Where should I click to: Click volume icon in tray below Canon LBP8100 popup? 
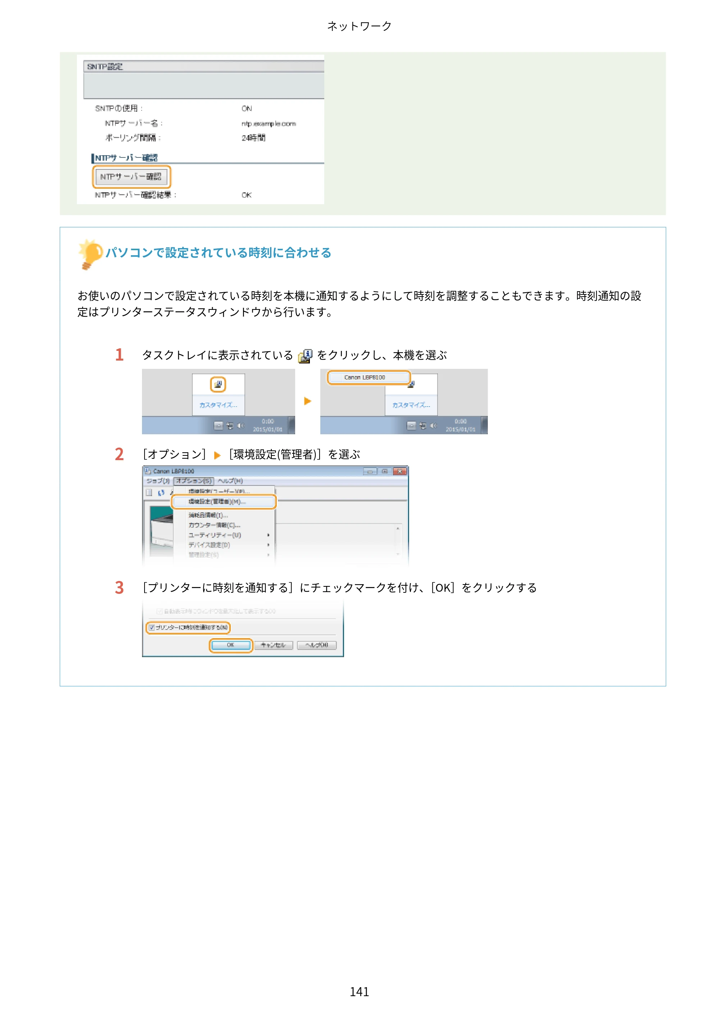[x=433, y=426]
